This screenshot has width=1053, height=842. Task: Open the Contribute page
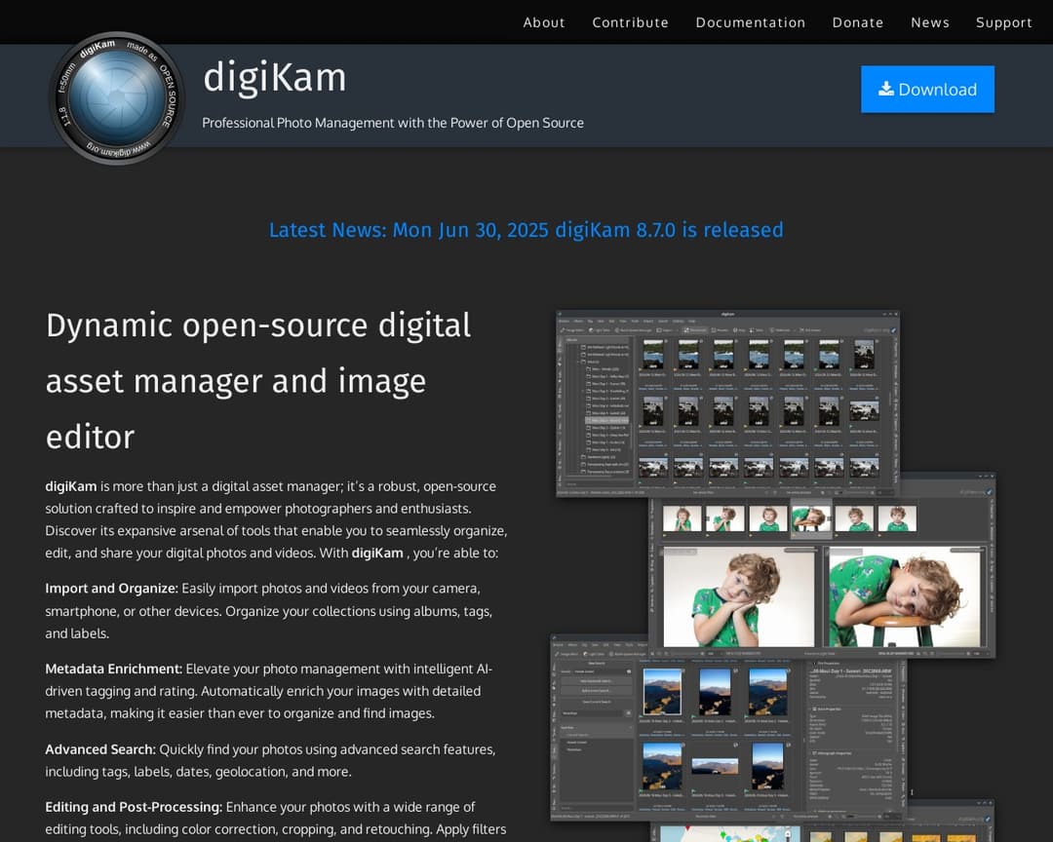pyautogui.click(x=630, y=22)
